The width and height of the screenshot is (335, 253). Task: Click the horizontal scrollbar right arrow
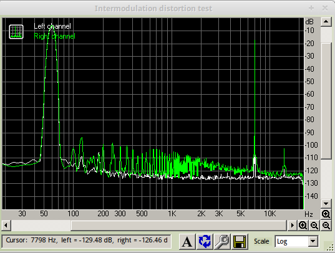point(292,225)
